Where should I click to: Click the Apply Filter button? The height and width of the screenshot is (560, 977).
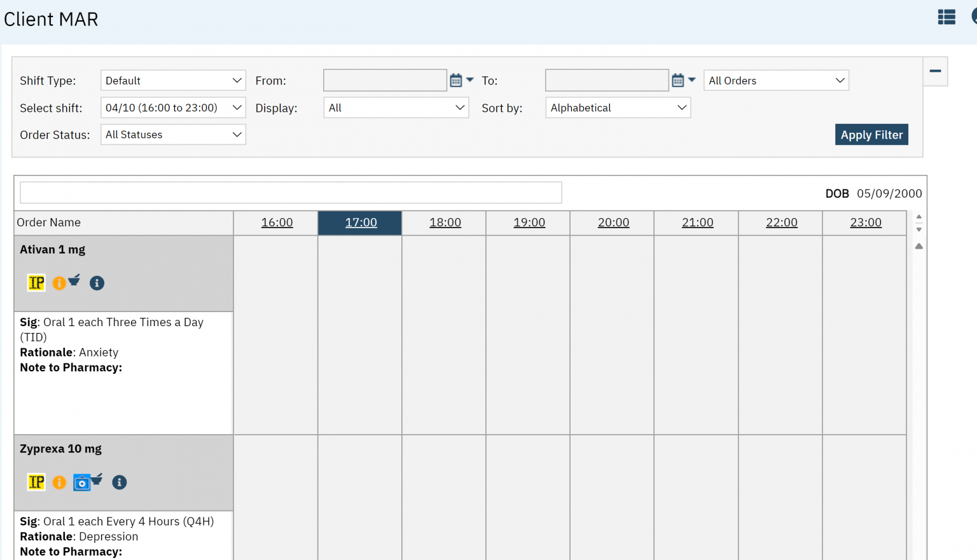pyautogui.click(x=871, y=135)
